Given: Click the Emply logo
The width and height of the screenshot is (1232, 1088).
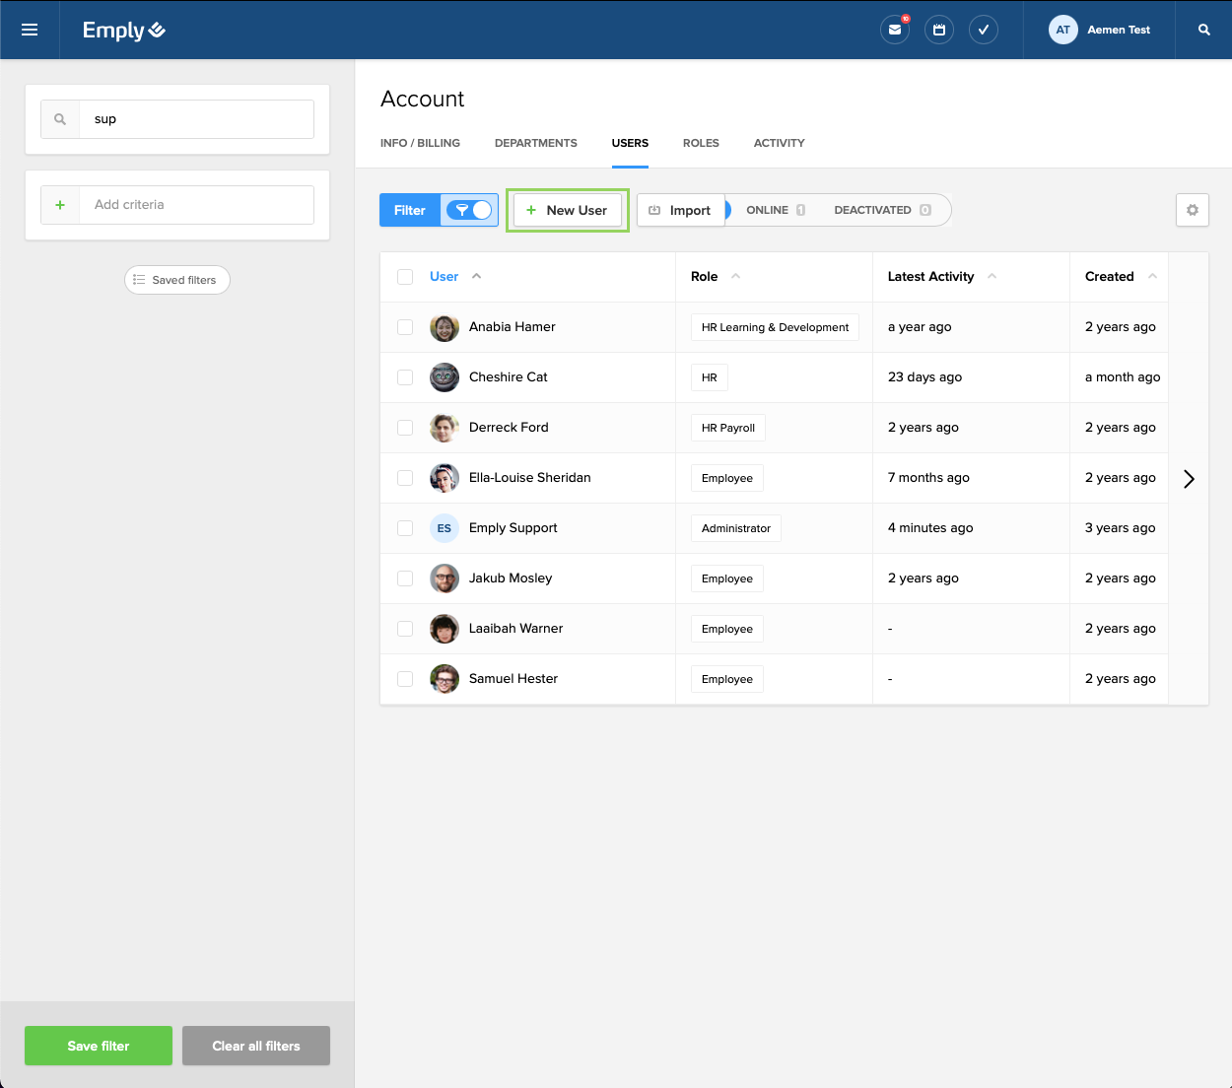Looking at the screenshot, I should click(123, 31).
